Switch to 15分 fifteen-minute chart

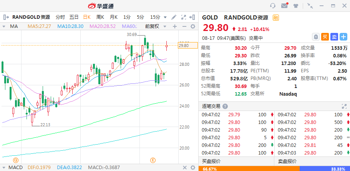[155, 17]
